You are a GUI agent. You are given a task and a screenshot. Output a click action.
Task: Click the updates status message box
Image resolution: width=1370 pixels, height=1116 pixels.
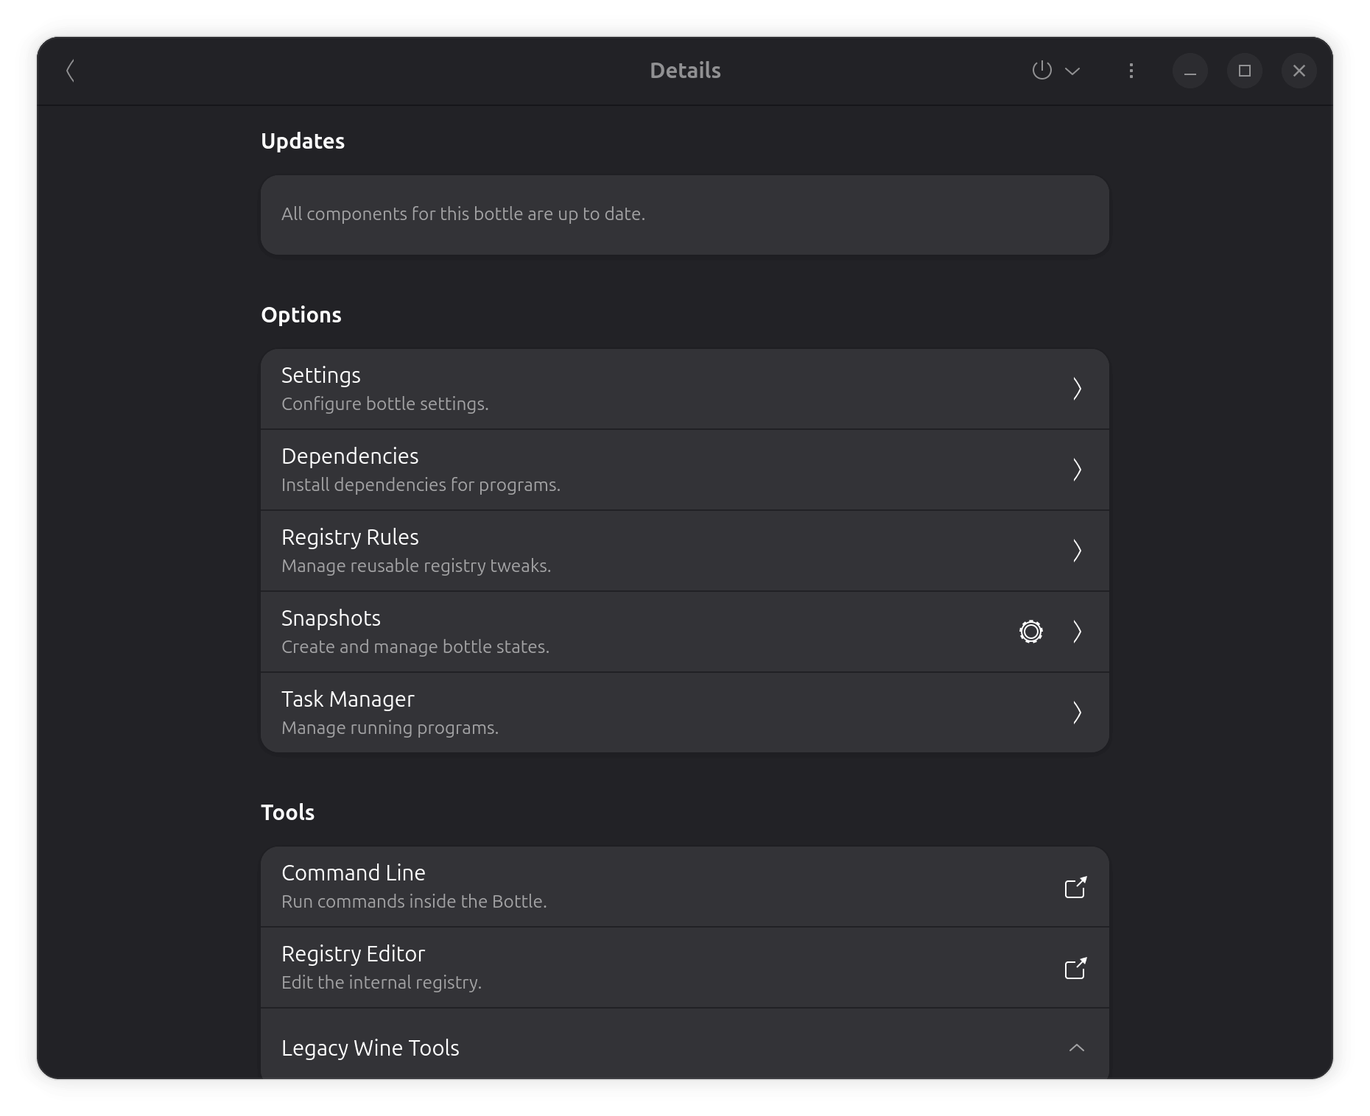click(x=684, y=214)
